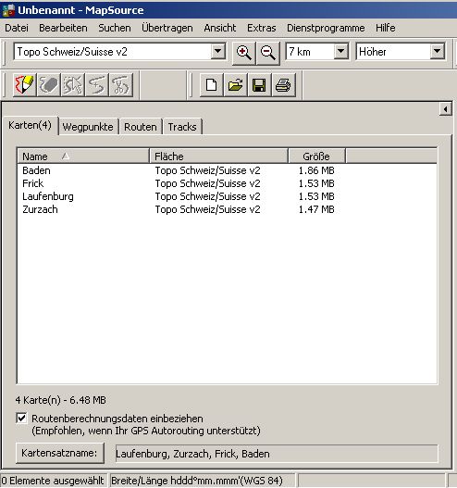Print using the printer icon
This screenshot has height=488, width=457.
coord(283,84)
